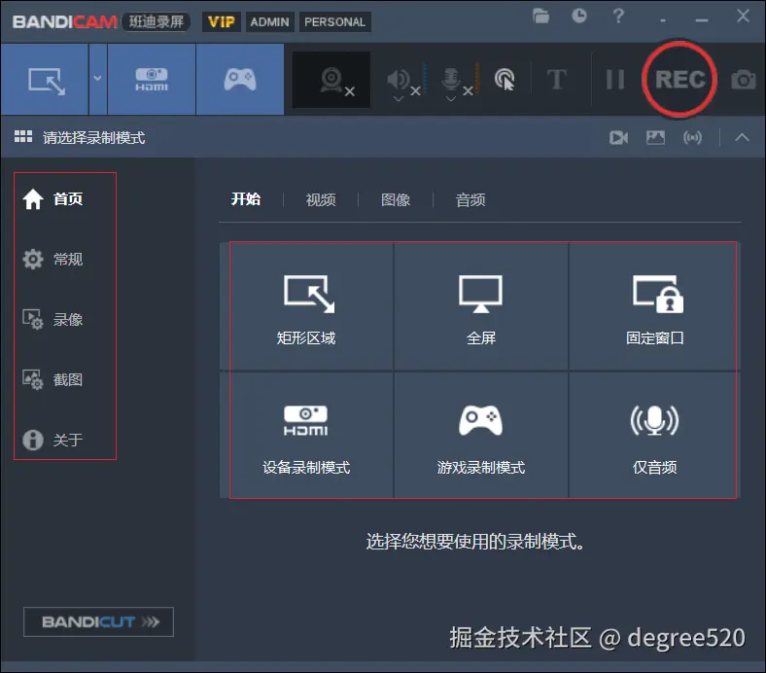Switch to 开始 tab
766x673 pixels.
tap(246, 199)
